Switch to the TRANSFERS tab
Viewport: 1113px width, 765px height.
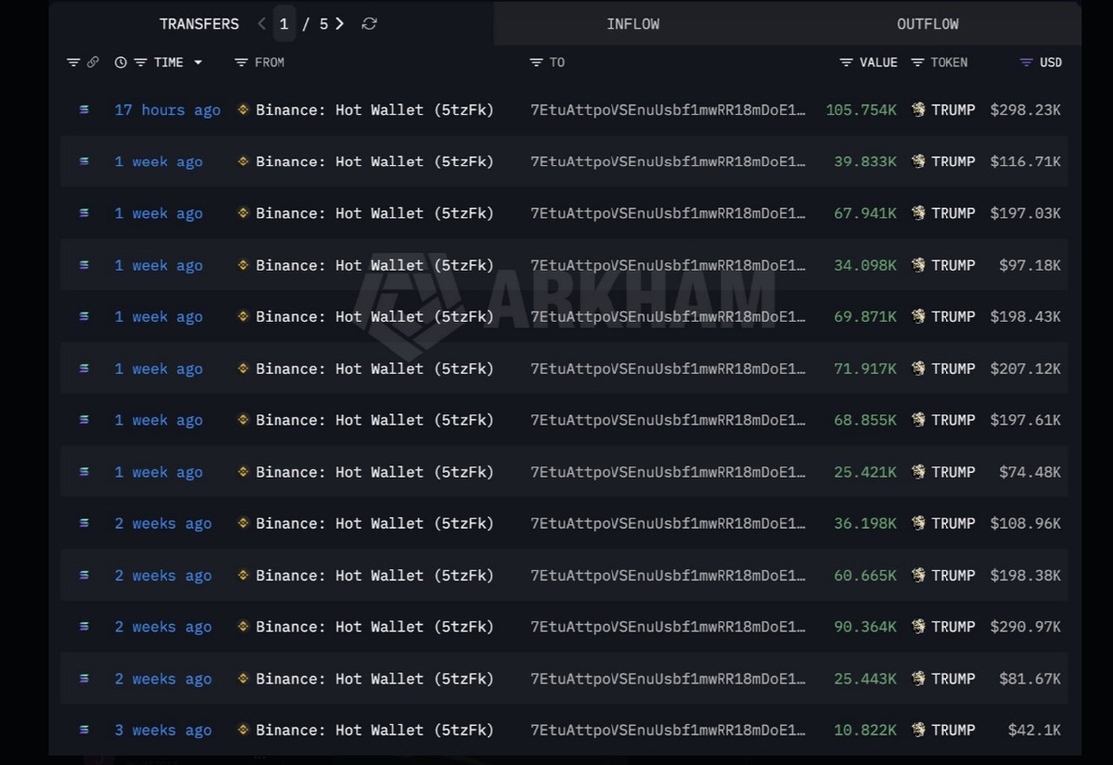pyautogui.click(x=198, y=24)
